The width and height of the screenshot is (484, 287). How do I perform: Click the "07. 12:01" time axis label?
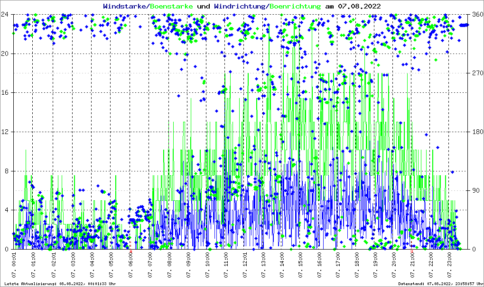[245, 265]
